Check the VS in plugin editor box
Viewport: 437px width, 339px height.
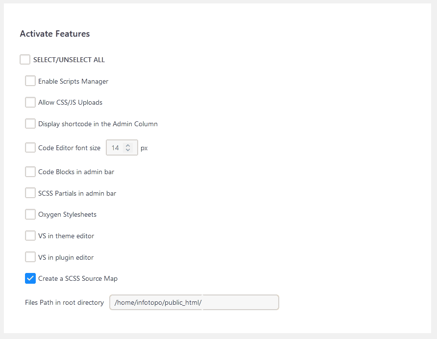(x=30, y=257)
